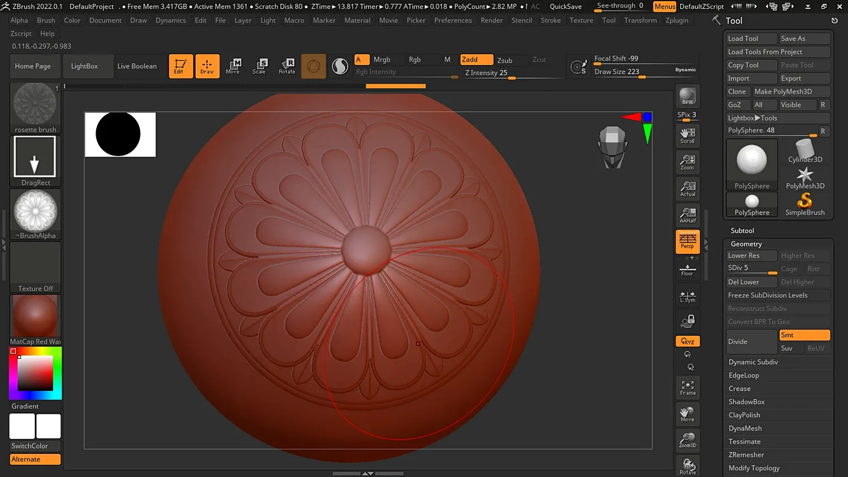Toggle Zsub sculpt mode
The image size is (848, 477).
coord(505,60)
